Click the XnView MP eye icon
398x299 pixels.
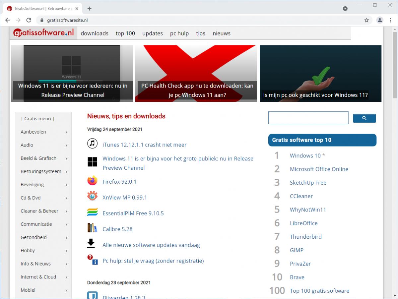tap(92, 196)
